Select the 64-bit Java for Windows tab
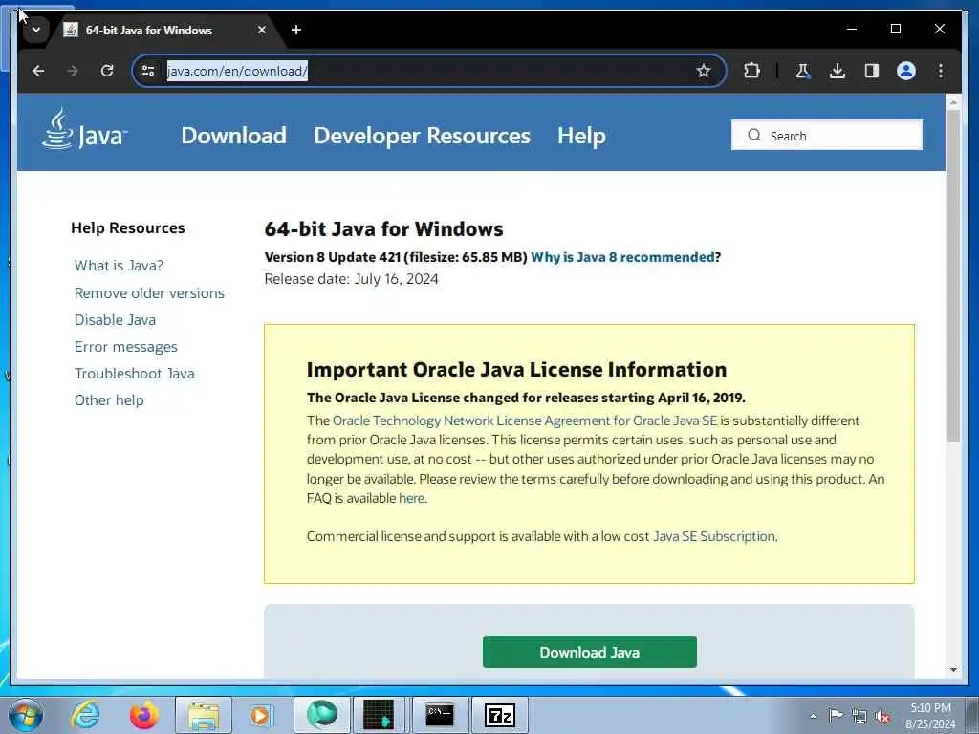 (x=149, y=30)
